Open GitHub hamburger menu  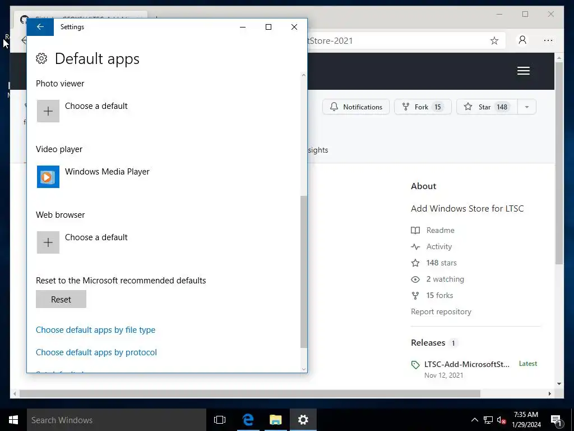[524, 71]
